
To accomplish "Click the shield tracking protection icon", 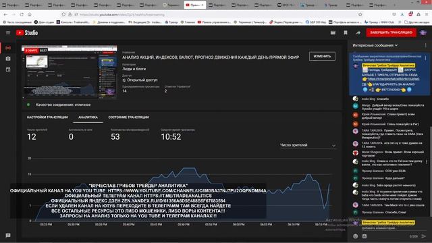I will (x=63, y=14).
